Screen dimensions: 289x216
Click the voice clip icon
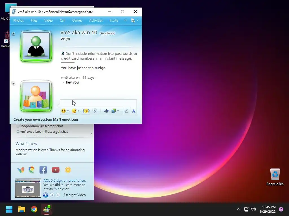95,111
